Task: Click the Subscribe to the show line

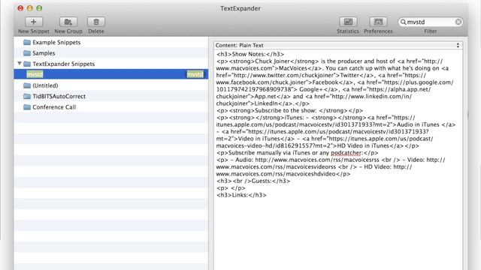Action: click(289, 110)
